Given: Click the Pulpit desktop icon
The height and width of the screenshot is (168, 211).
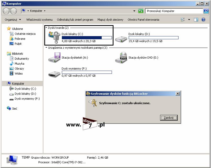Looking at the screenshot, I should [12, 43].
